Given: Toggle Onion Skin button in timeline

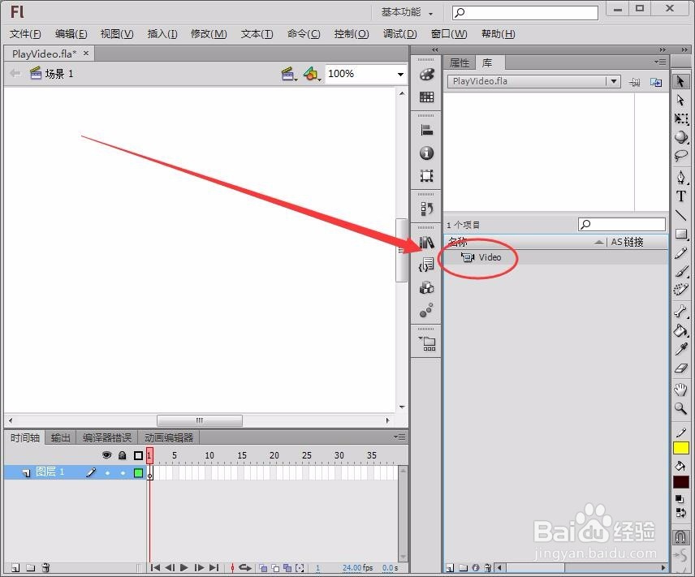Looking at the screenshot, I should click(x=263, y=568).
